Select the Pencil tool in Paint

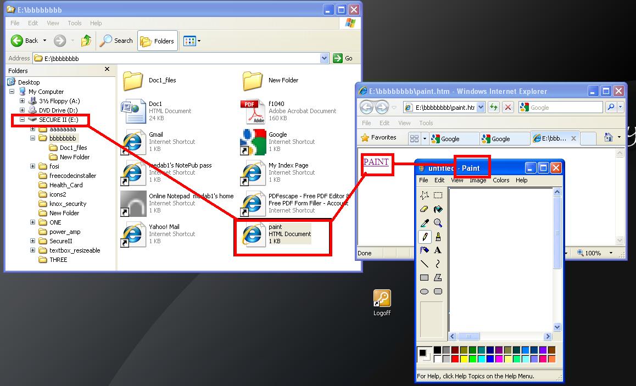[424, 237]
